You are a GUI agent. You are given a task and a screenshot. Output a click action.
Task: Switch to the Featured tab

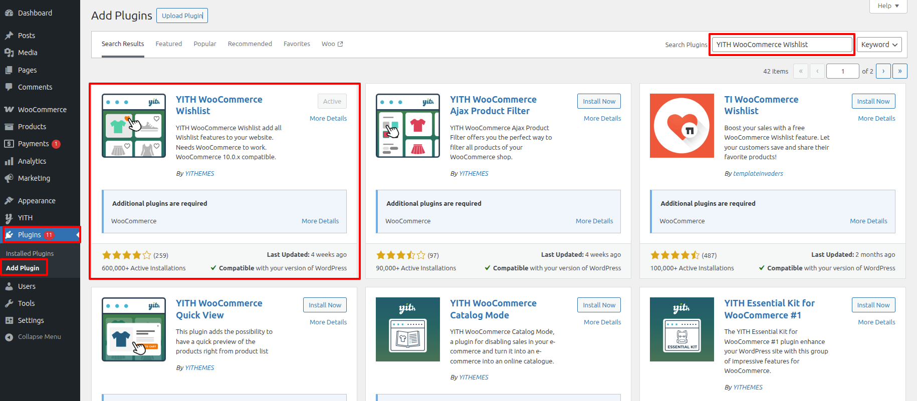(169, 44)
